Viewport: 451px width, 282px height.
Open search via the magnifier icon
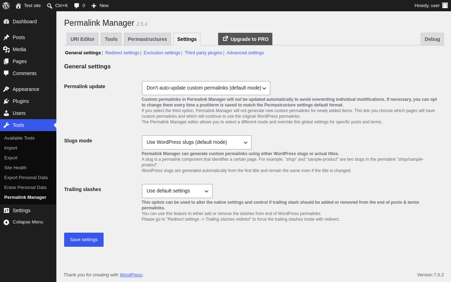tap(50, 6)
